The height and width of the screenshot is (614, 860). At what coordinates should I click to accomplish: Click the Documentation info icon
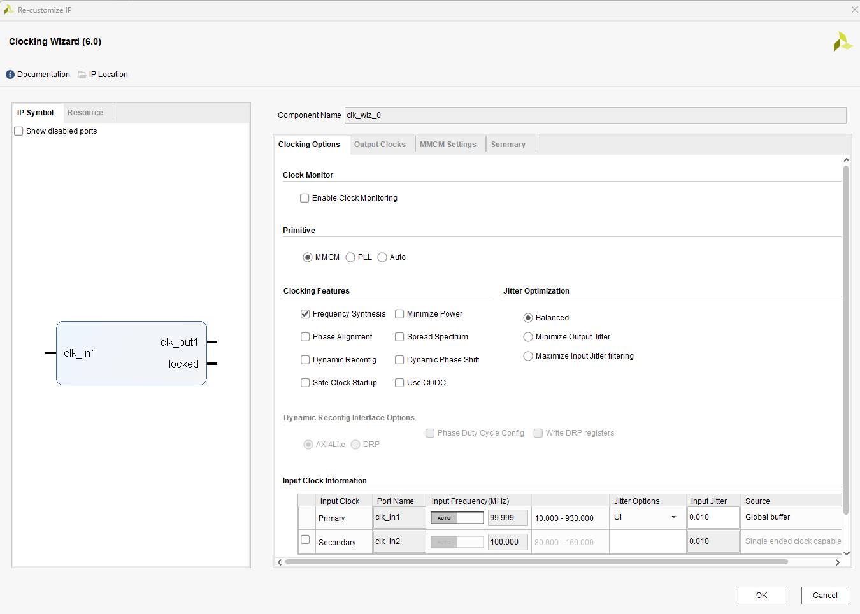(x=10, y=75)
